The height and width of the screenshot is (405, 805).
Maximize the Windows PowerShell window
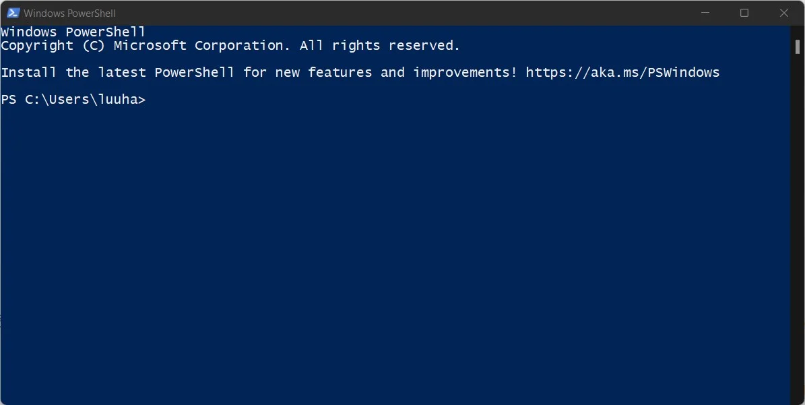(744, 13)
